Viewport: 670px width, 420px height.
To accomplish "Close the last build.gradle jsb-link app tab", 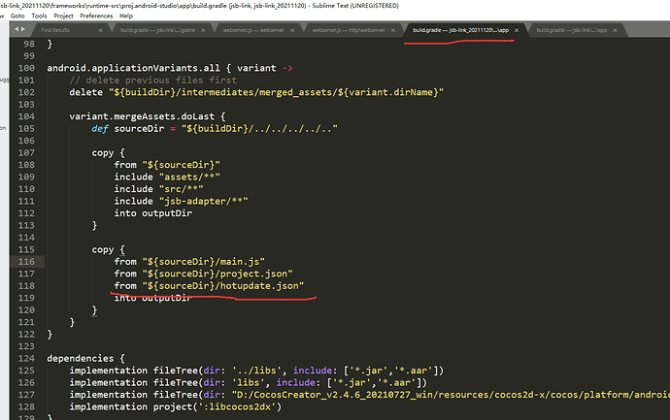I will click(615, 30).
